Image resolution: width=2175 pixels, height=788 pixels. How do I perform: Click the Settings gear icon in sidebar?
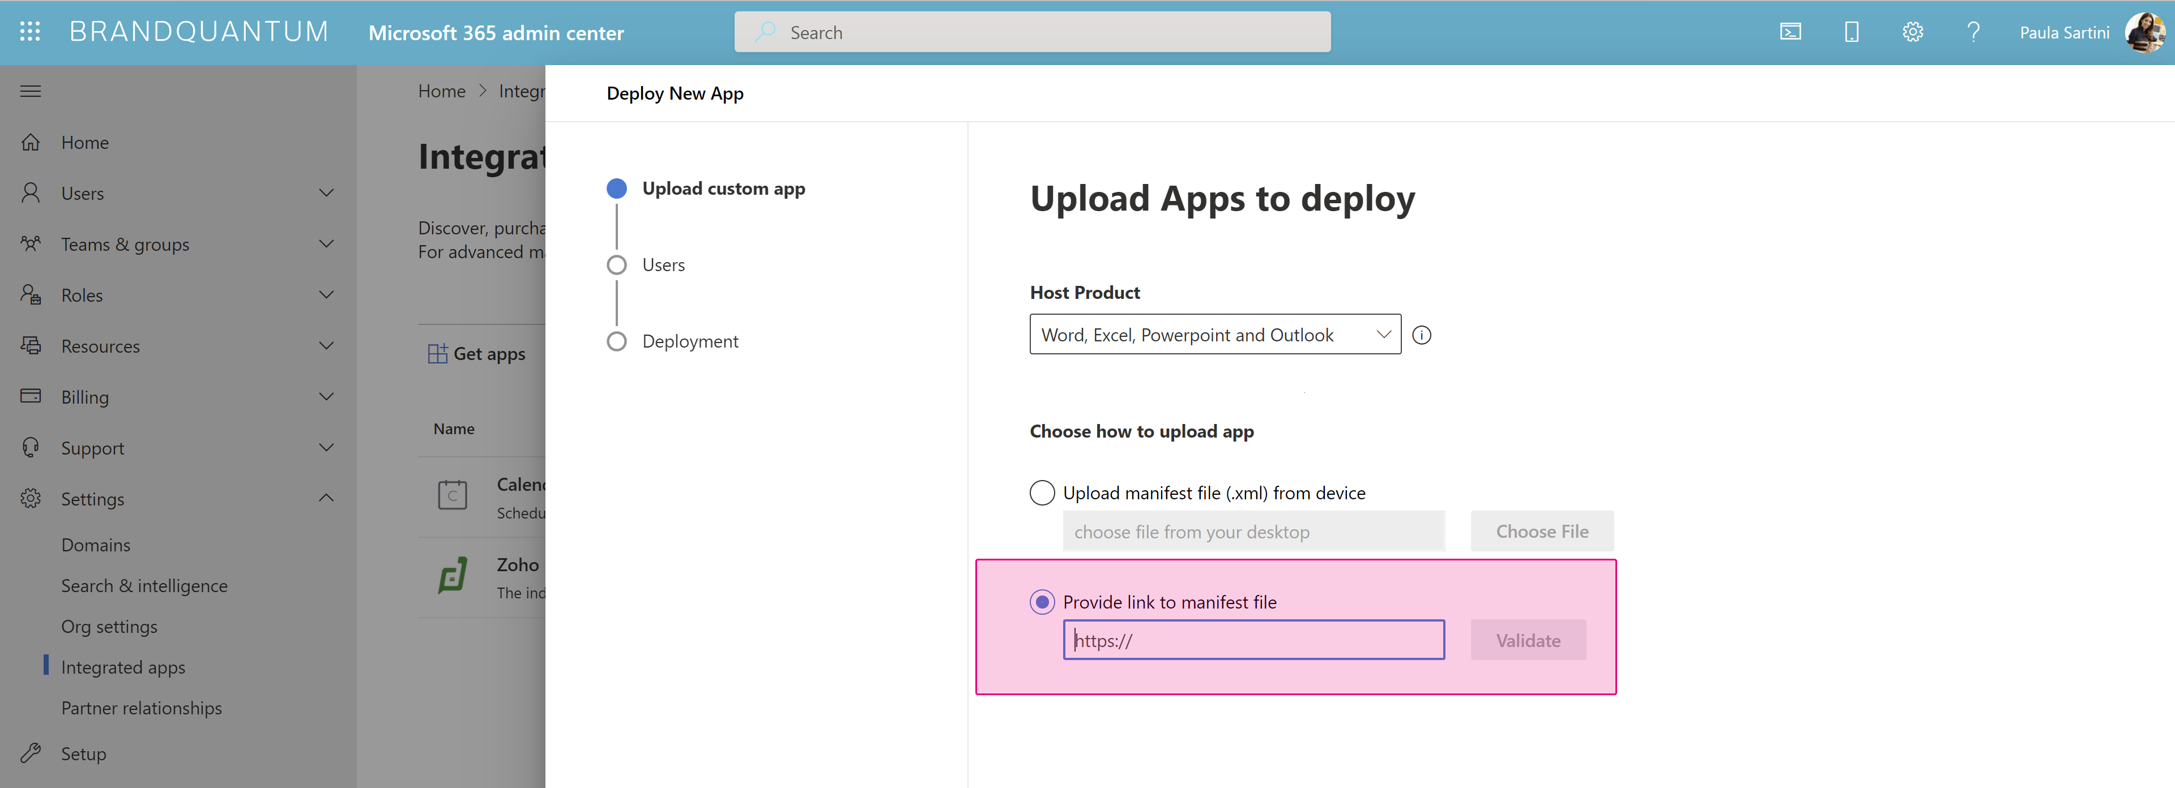pyautogui.click(x=31, y=499)
